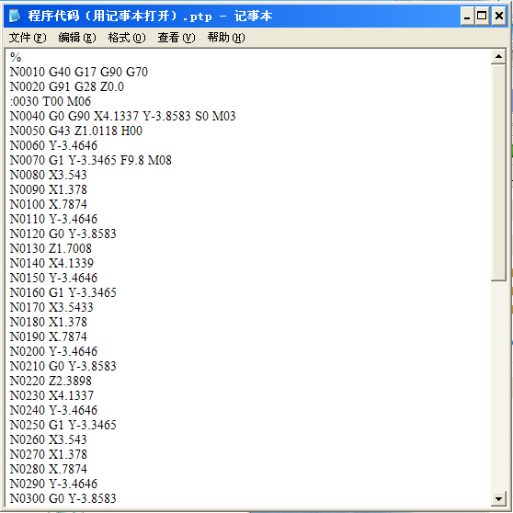The image size is (513, 513).
Task: Click line N0120 G0 Y-3.8583
Action: [x=63, y=234]
